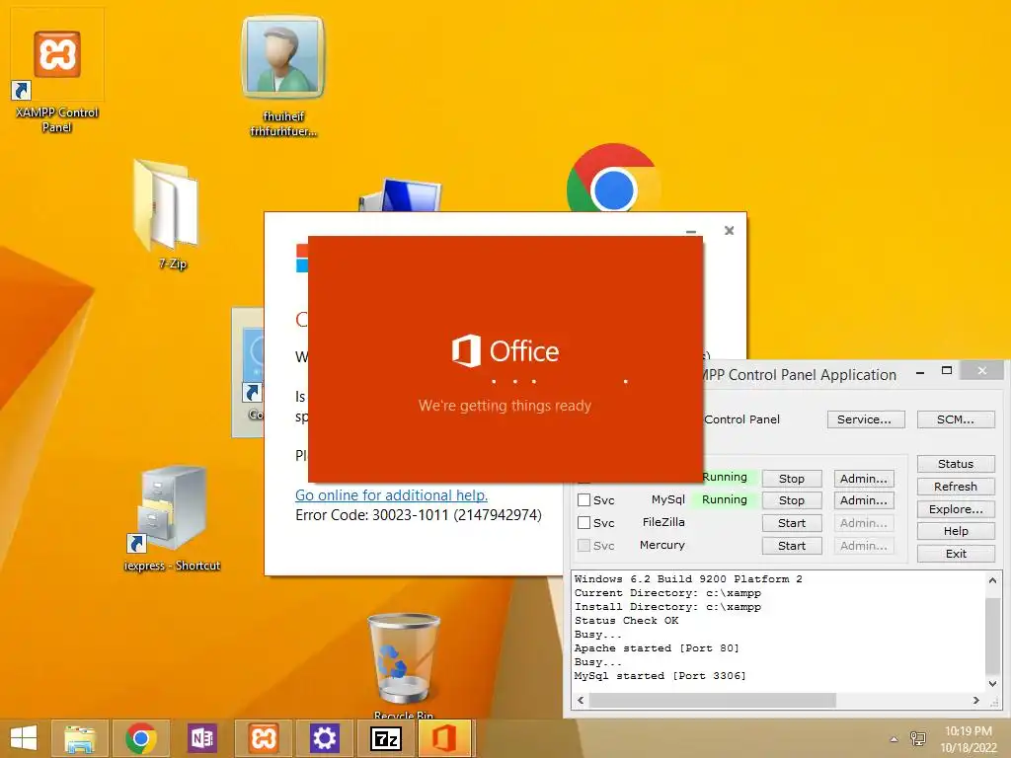Click the Office logo on the splash screen

point(505,350)
